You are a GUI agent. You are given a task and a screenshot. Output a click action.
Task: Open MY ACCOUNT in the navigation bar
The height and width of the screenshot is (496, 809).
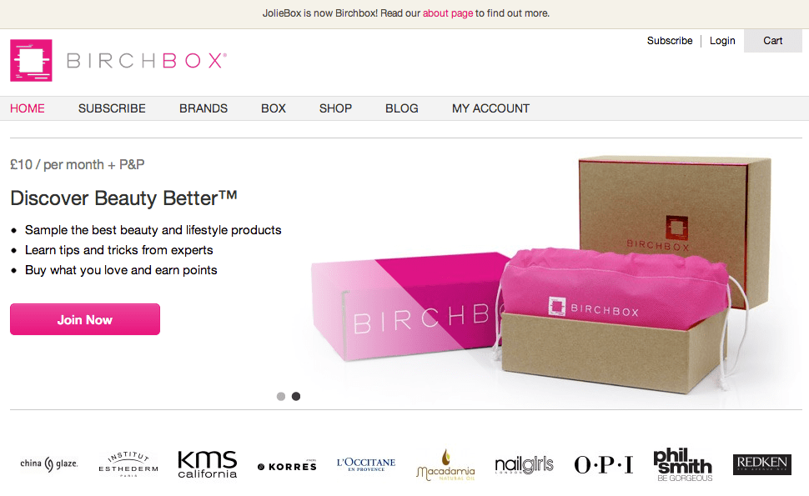pyautogui.click(x=490, y=108)
